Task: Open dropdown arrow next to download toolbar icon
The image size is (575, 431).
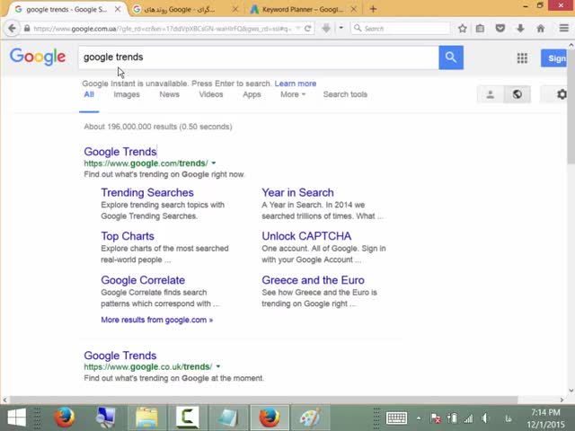Action: [341, 28]
